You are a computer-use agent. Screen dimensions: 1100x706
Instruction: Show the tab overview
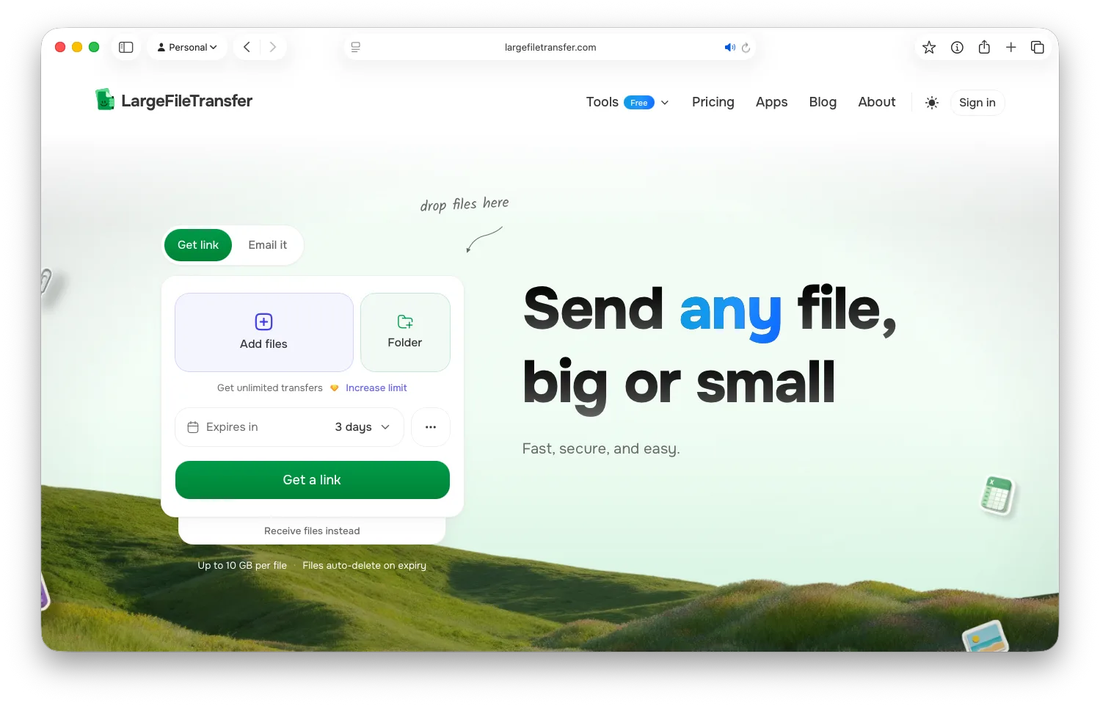[1038, 47]
